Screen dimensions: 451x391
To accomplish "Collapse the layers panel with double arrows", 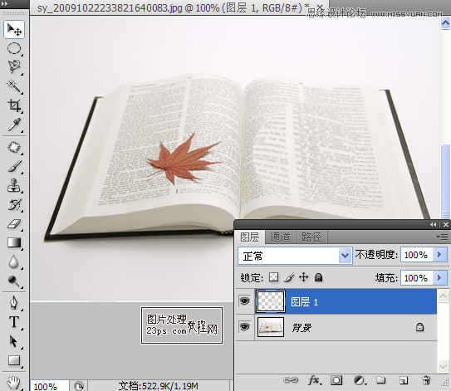I will pos(434,225).
